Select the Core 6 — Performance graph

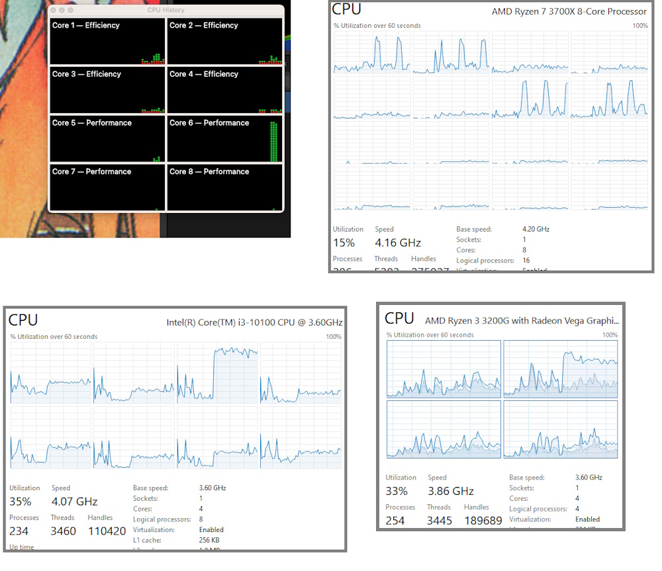(224, 139)
